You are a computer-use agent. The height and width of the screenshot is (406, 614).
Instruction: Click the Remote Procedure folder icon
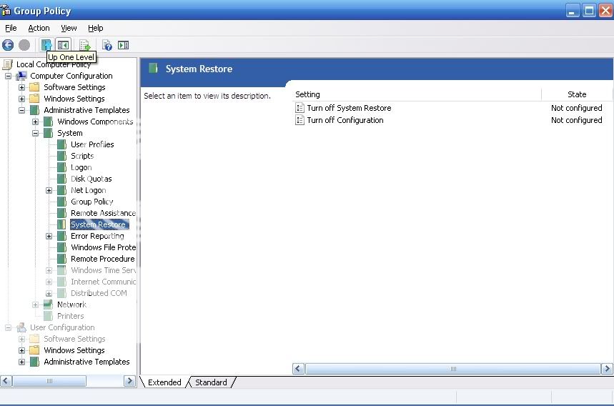(x=62, y=259)
